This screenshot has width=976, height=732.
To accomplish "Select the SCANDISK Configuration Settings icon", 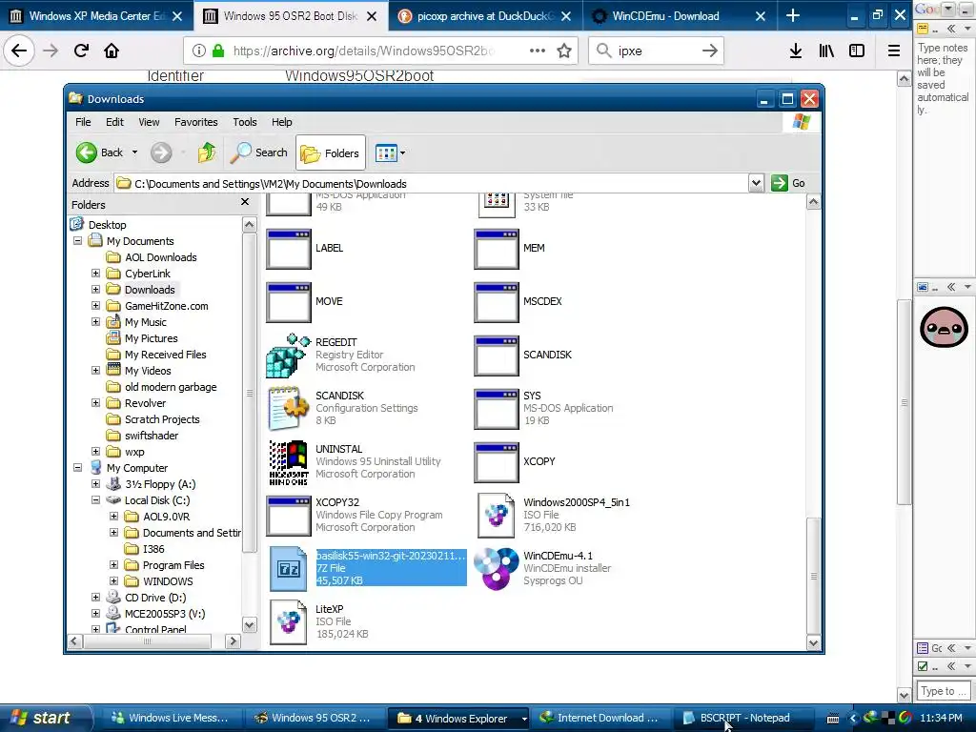I will 288,408.
